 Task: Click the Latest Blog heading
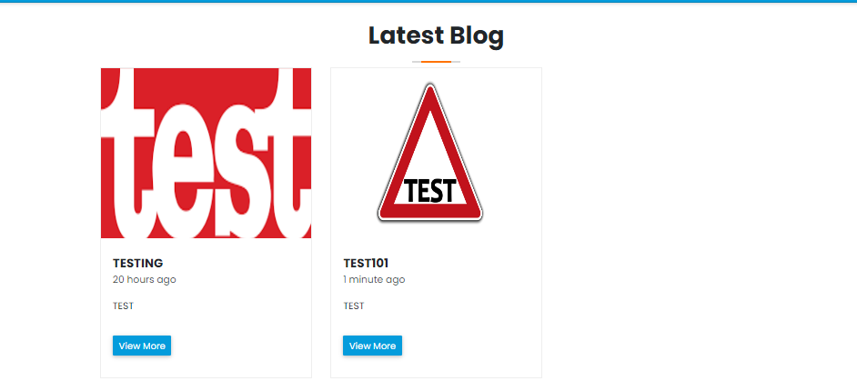436,35
